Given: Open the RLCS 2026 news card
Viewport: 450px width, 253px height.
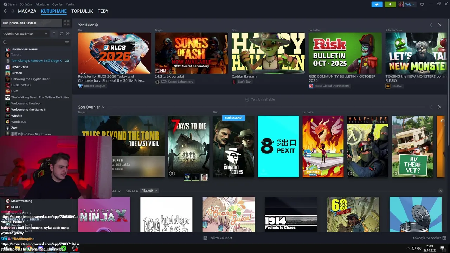Looking at the screenshot, I should [x=115, y=53].
